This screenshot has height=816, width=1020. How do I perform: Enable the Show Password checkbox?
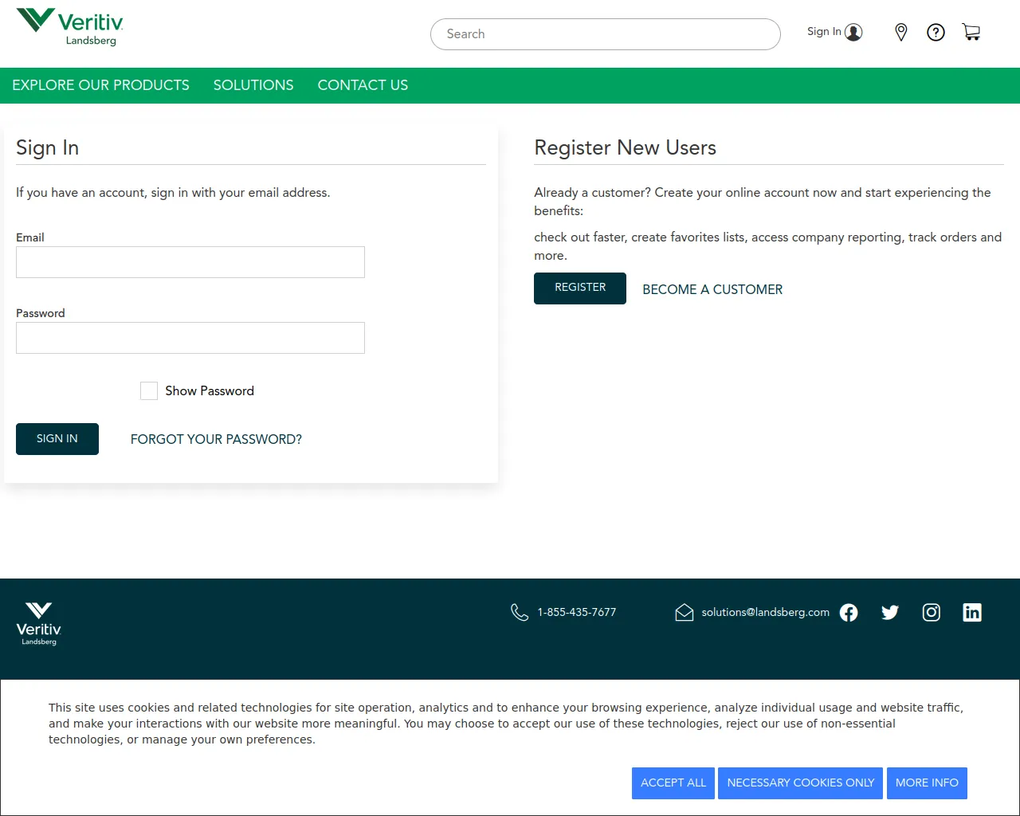tap(149, 390)
